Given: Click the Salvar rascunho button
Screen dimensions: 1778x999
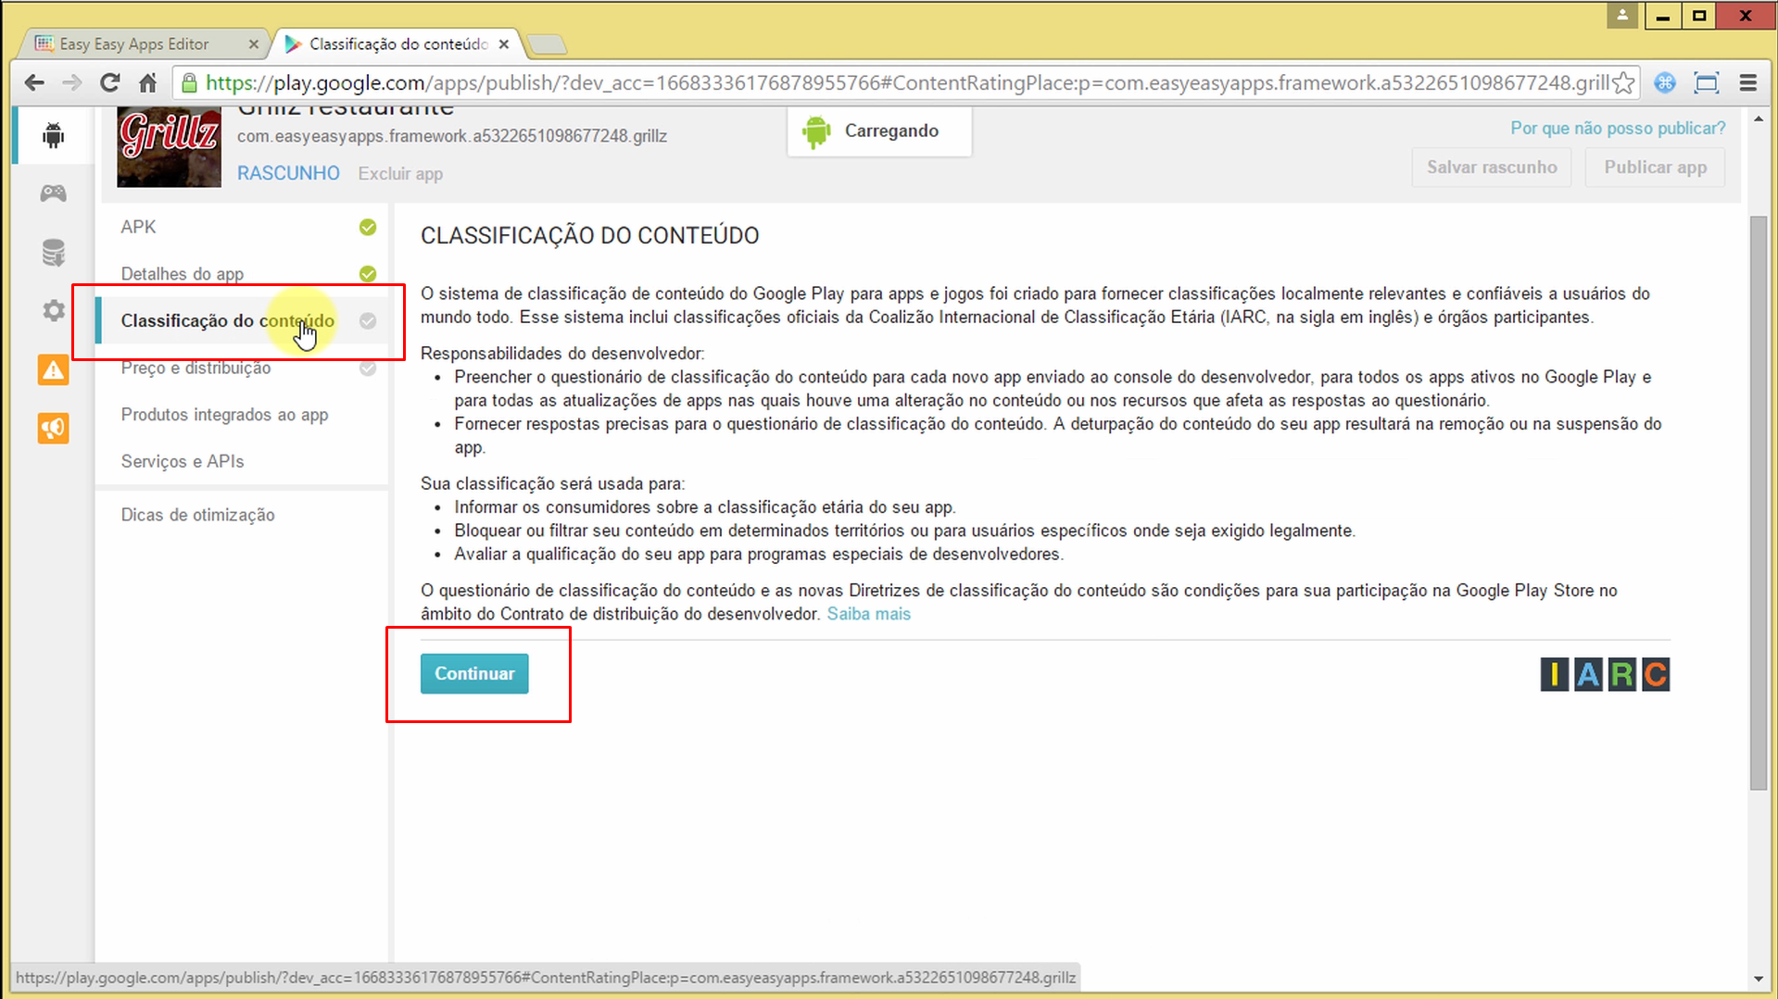Looking at the screenshot, I should click(1491, 167).
